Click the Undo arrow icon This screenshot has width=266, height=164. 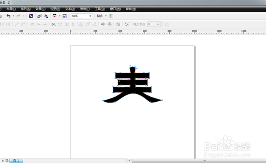(x=8, y=16)
